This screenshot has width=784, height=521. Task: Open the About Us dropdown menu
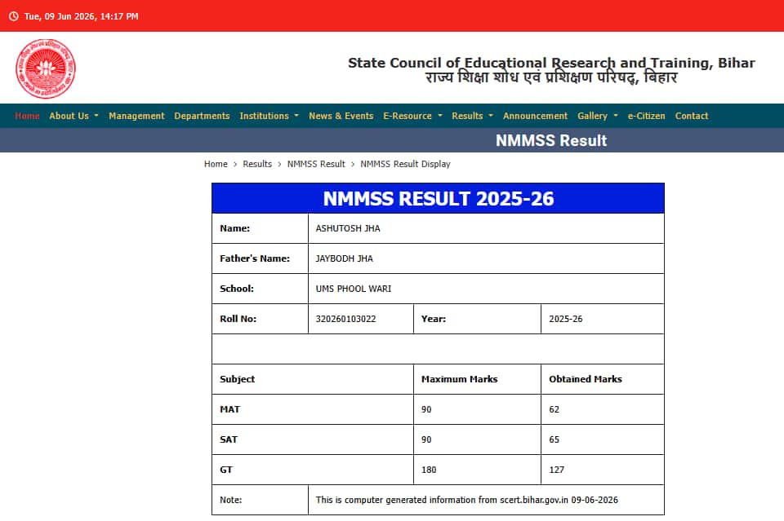click(x=74, y=116)
